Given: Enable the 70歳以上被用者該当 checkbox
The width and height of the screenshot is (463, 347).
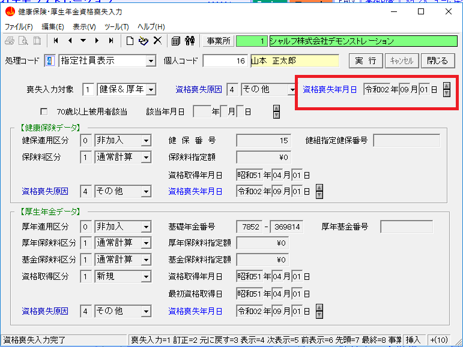Looking at the screenshot, I should [43, 111].
